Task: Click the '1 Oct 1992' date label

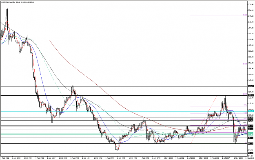Action: pyautogui.click(x=98, y=158)
